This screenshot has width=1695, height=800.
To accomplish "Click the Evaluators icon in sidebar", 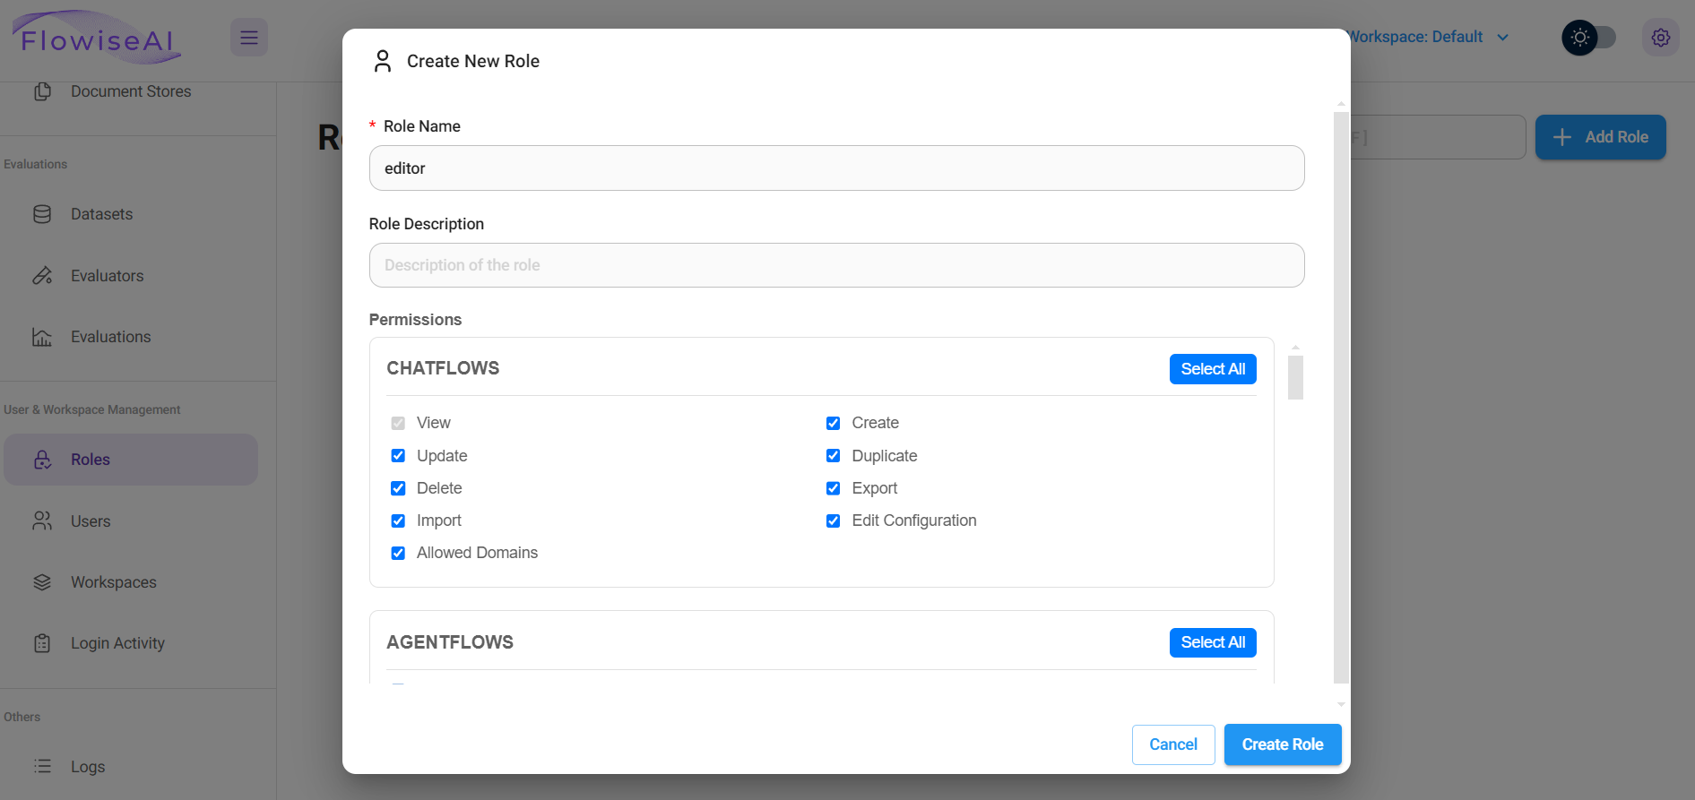I will coord(42,276).
